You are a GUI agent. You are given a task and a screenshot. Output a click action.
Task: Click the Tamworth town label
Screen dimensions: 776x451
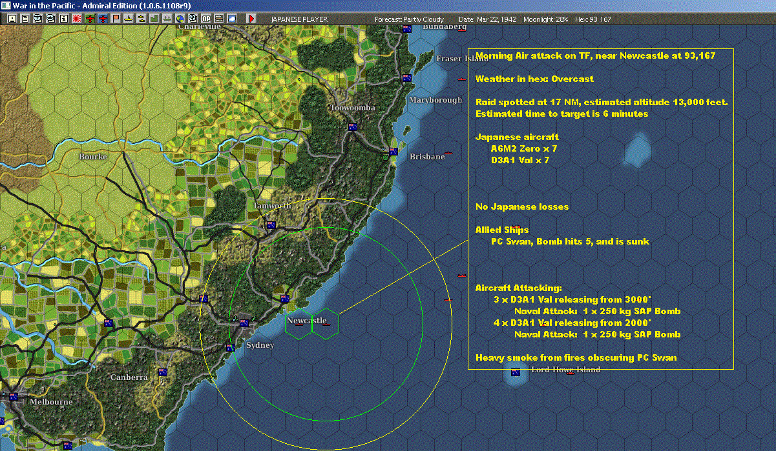272,205
